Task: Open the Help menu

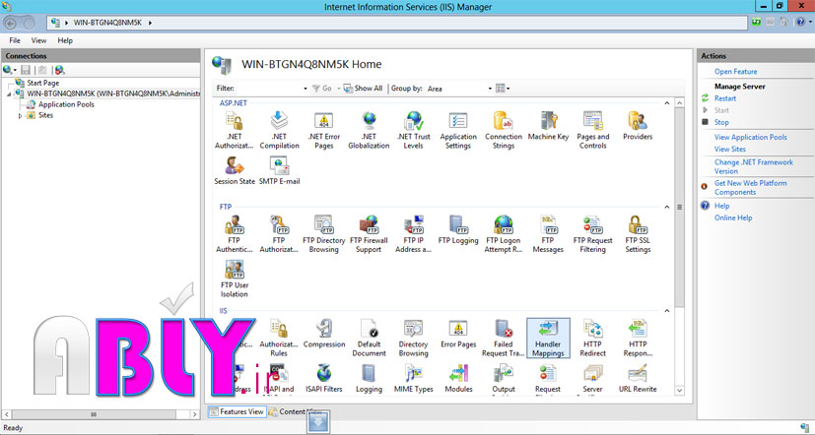Action: tap(65, 40)
